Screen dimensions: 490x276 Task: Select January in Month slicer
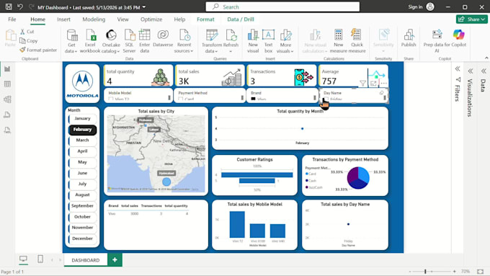[x=82, y=118]
